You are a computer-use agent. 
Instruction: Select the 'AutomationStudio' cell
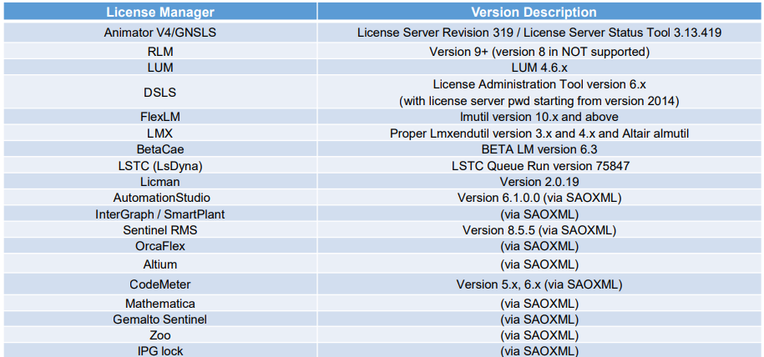click(160, 198)
